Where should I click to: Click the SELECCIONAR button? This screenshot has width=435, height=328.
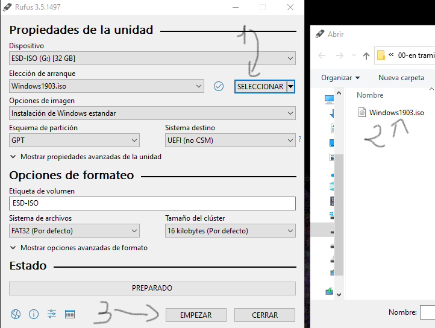pos(260,86)
